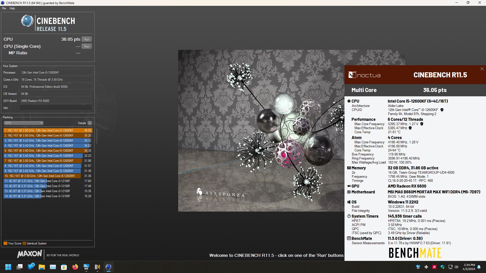Screen dimensions: 486x273
Task: Select ranking row 13 i3-12100F scoring 15.35
Action: point(48,191)
